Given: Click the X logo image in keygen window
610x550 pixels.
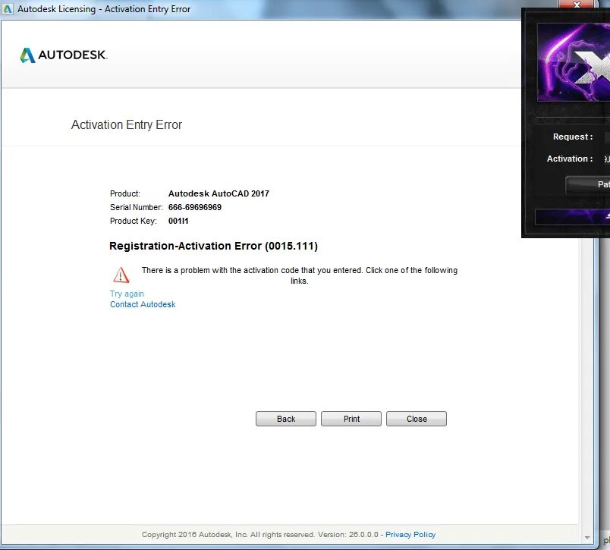Looking at the screenshot, I should pos(574,62).
